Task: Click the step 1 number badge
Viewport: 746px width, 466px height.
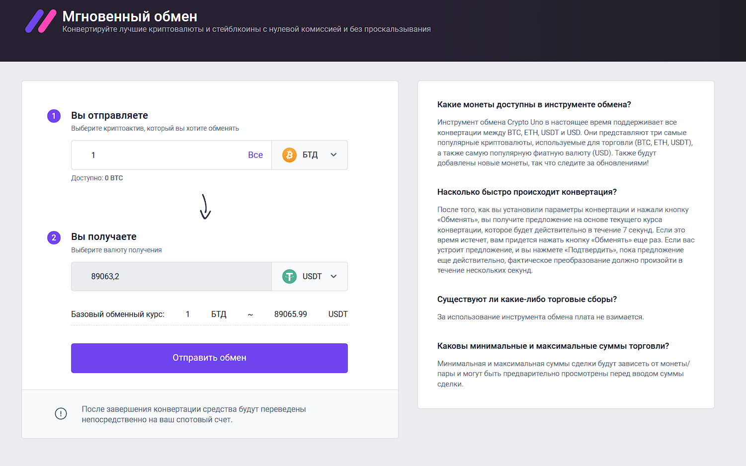Action: click(54, 116)
